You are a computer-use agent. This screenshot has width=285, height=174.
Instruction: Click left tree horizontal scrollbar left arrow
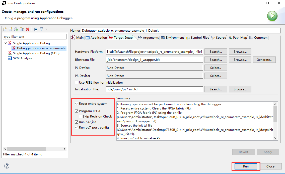[x=5, y=149]
